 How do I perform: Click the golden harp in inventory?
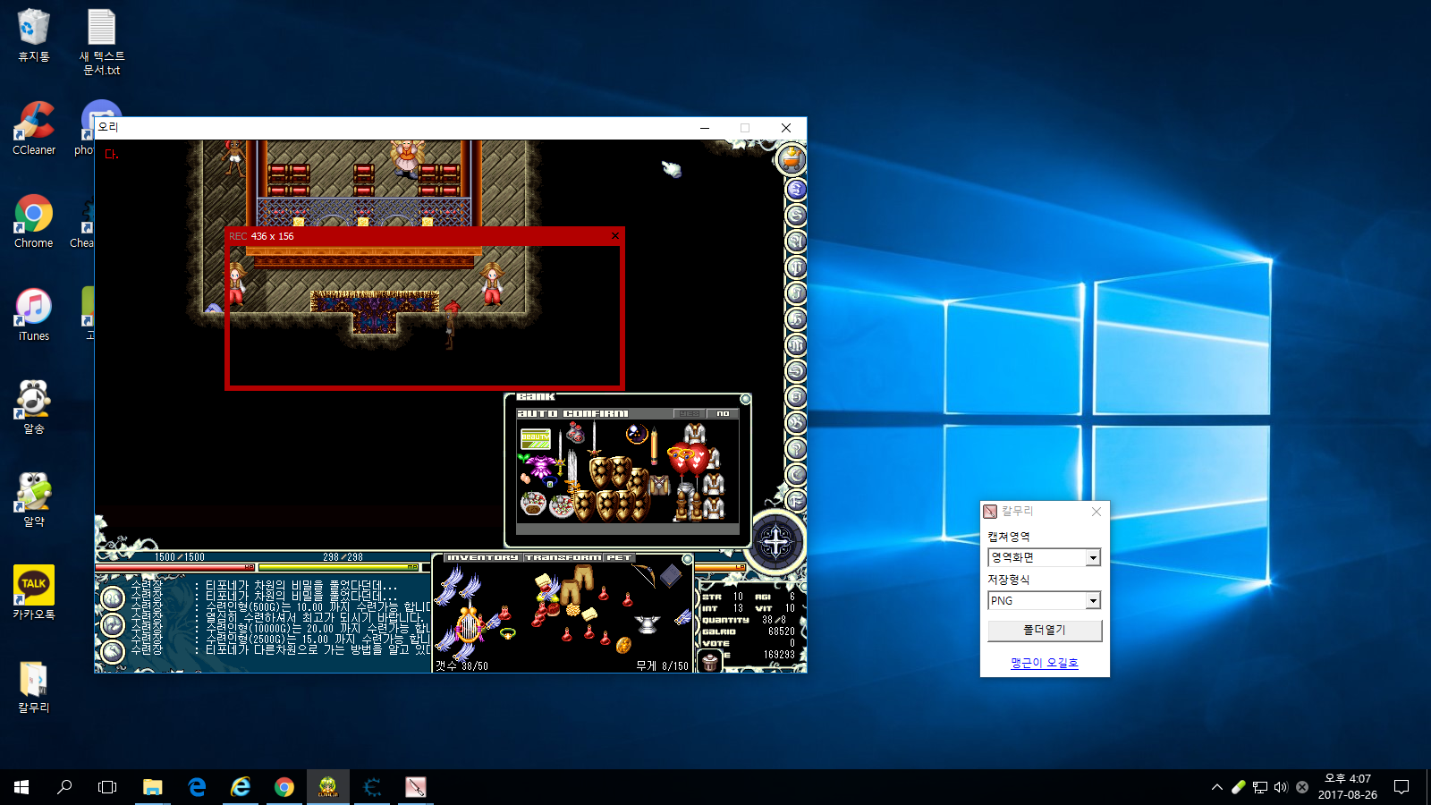click(470, 624)
